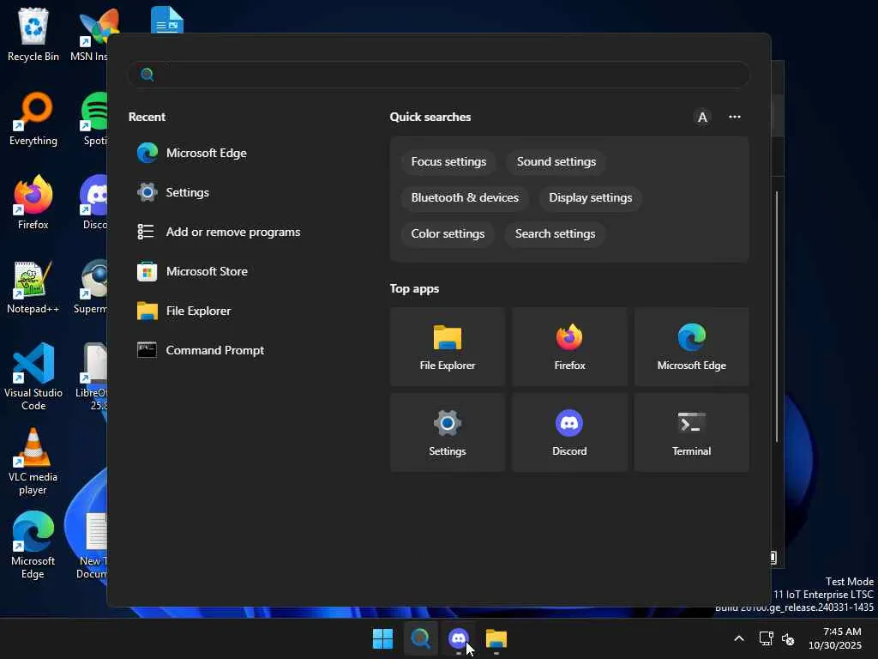The height and width of the screenshot is (659, 878).
Task: Launch Firefox tile in Top apps
Action: [x=569, y=347]
